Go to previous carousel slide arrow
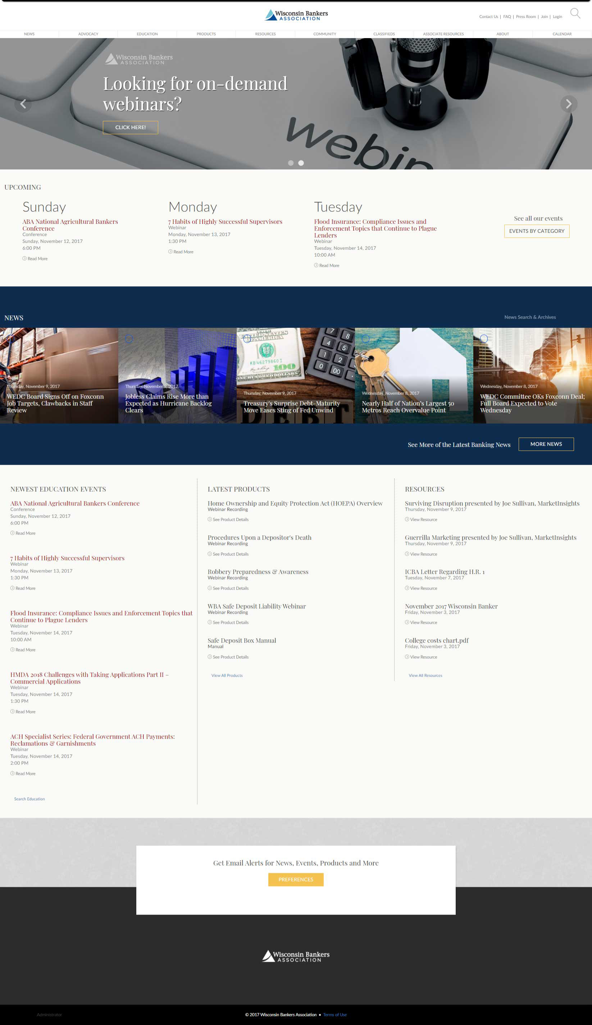Screen dimensions: 592x1025 point(23,104)
